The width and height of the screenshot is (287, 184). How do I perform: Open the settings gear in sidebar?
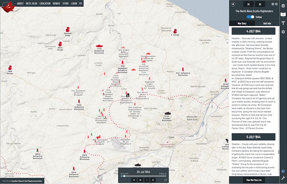[283, 32]
